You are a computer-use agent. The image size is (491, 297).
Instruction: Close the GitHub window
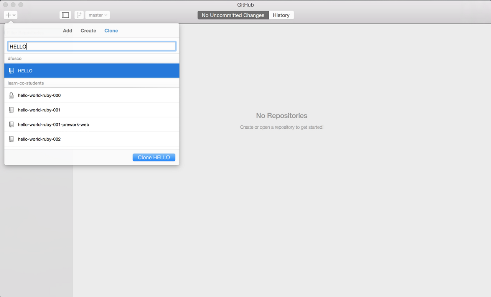6,5
